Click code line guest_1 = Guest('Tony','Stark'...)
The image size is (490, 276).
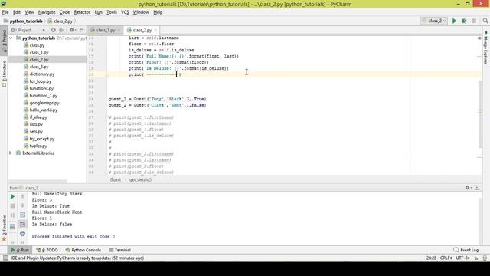157,99
